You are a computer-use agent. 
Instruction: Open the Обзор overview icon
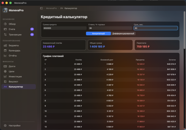pyautogui.click(x=5, y=24)
